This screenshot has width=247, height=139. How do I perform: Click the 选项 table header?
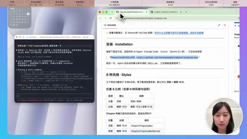pos(110,96)
